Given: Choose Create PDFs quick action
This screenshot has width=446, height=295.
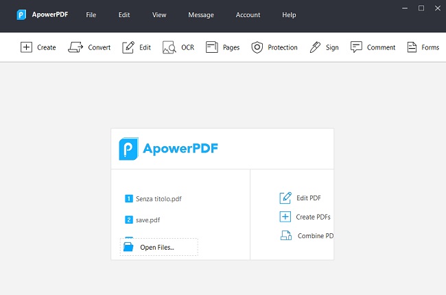Looking at the screenshot, I should [x=313, y=217].
